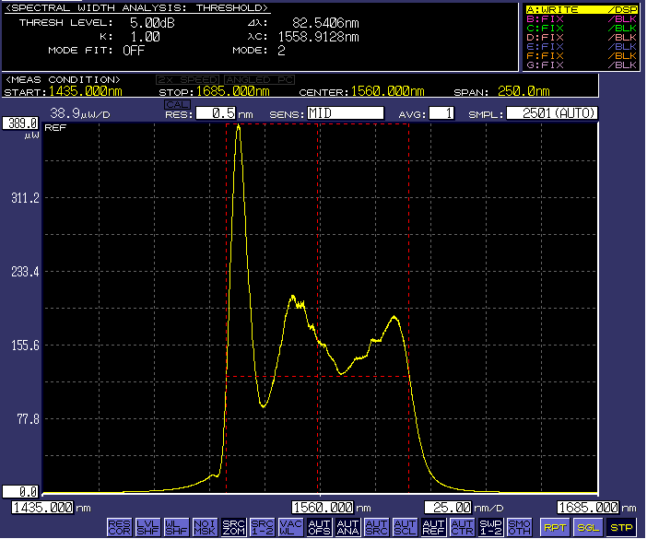
Task: Click the 389.0 reference level box
Action: 19,123
